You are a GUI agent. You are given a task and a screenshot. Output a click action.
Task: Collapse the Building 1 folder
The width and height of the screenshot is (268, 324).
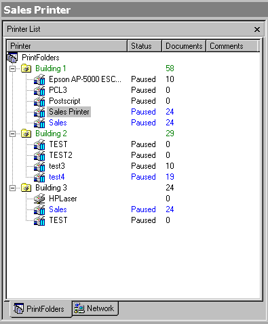13,68
